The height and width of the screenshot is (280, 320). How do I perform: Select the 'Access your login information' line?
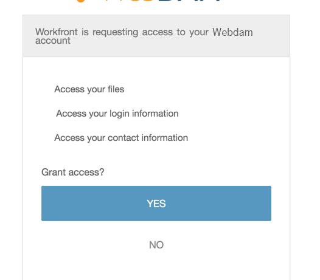[x=117, y=114]
